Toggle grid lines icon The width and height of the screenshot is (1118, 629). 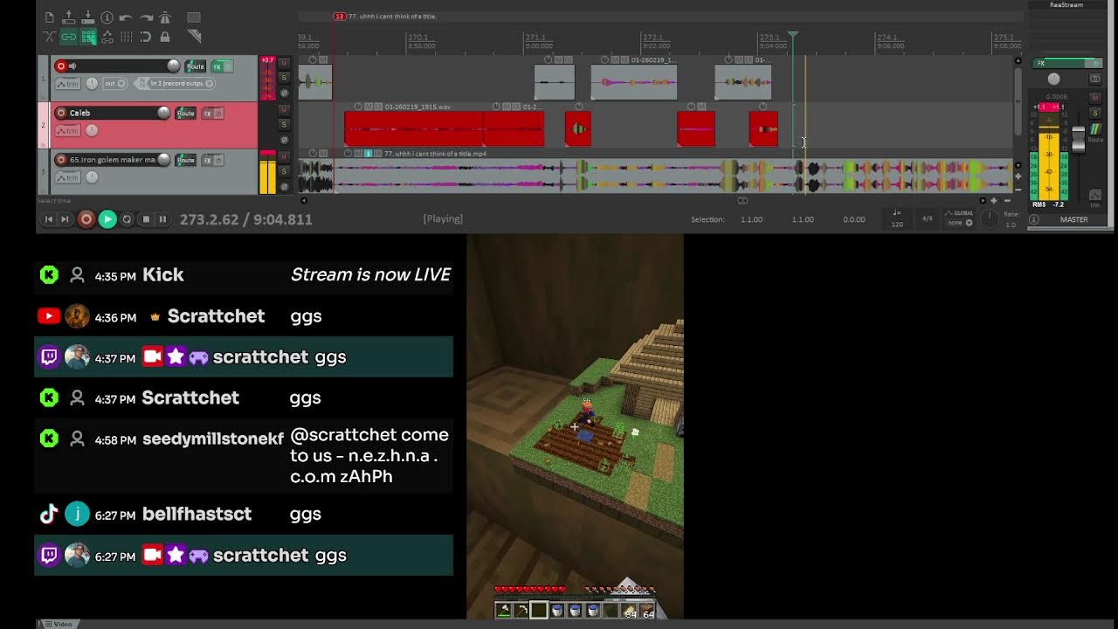(x=126, y=37)
